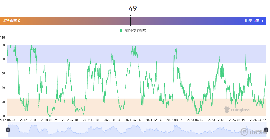Click the 2021-04-14 date axis label

pos(132,120)
